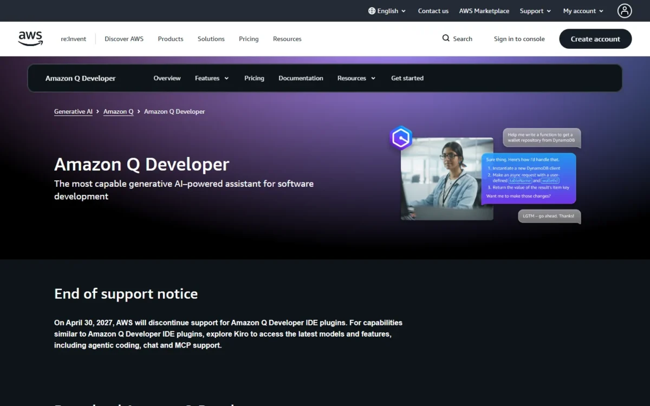
Task: Click the Amazon Q hexagon logo
Action: 401,138
